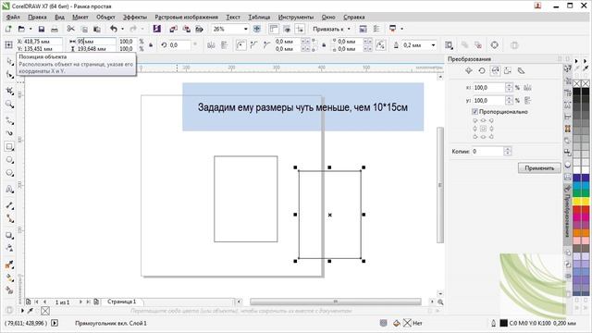This screenshot has width=592, height=333.
Task: Open the Эффекты menu
Action: coord(135,17)
